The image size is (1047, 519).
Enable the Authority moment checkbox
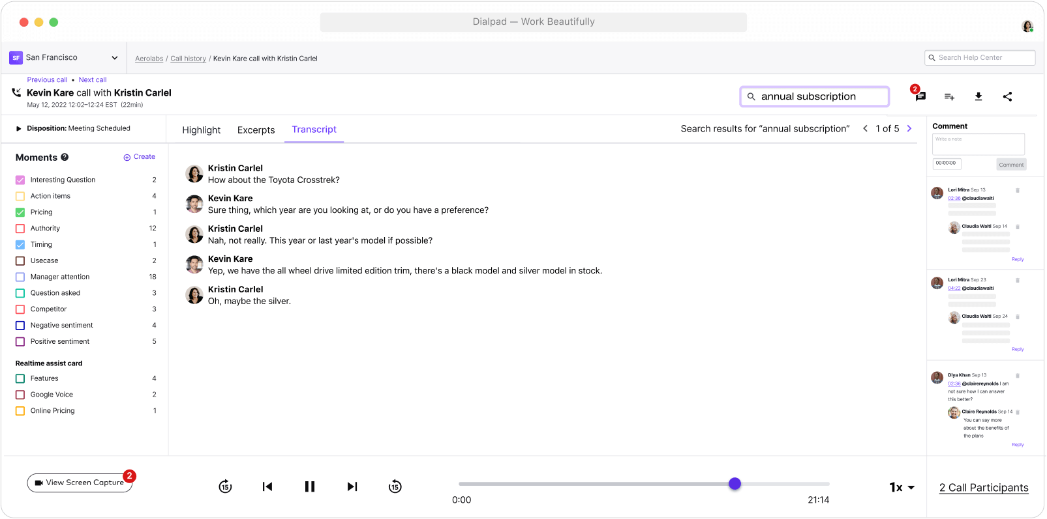pyautogui.click(x=20, y=229)
